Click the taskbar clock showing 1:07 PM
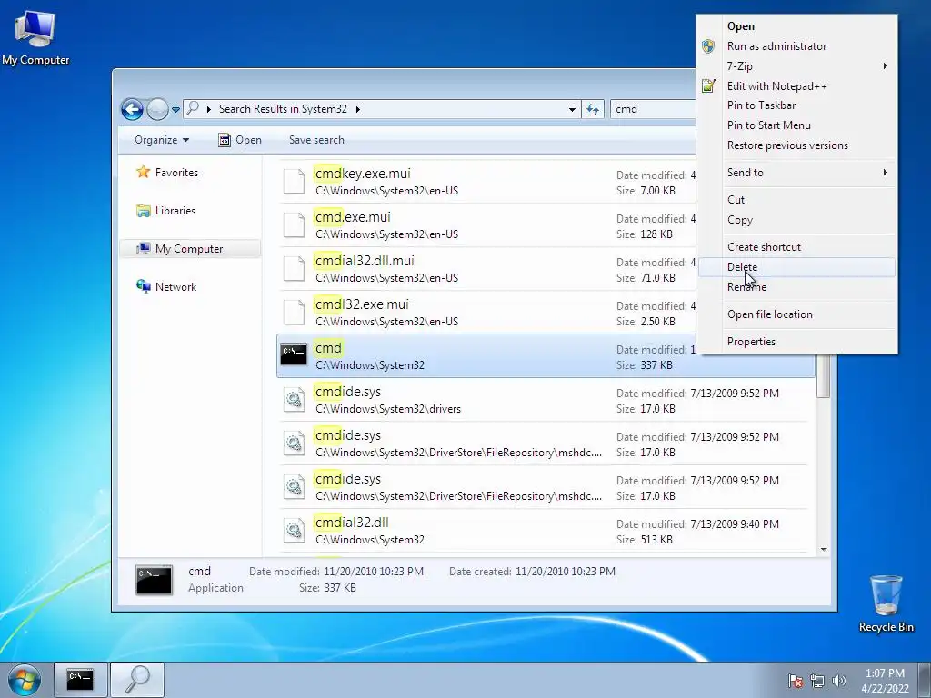 (x=885, y=681)
